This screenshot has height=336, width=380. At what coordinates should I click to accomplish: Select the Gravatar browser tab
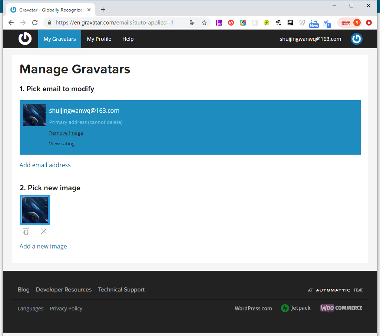click(51, 10)
